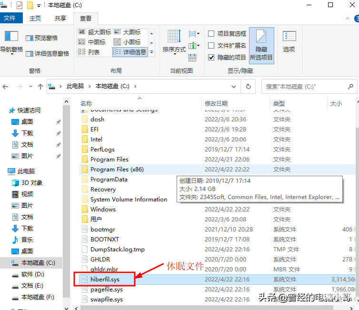Select the dosh folder icon
Image resolution: width=359 pixels, height=310 pixels.
(85, 119)
